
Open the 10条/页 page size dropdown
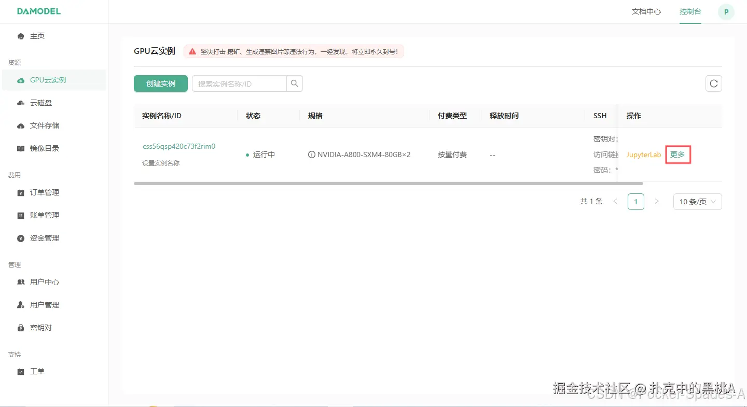click(698, 202)
